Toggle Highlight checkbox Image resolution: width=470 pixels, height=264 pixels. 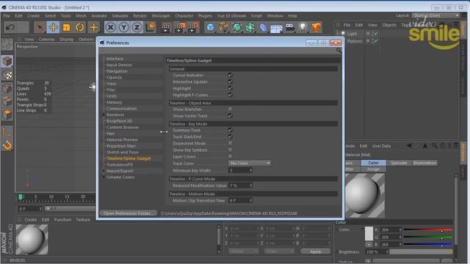pos(230,88)
